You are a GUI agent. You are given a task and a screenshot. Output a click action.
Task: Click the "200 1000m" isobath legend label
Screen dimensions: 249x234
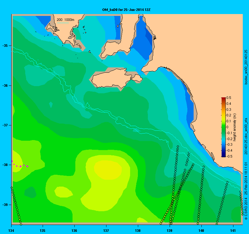tap(65, 20)
